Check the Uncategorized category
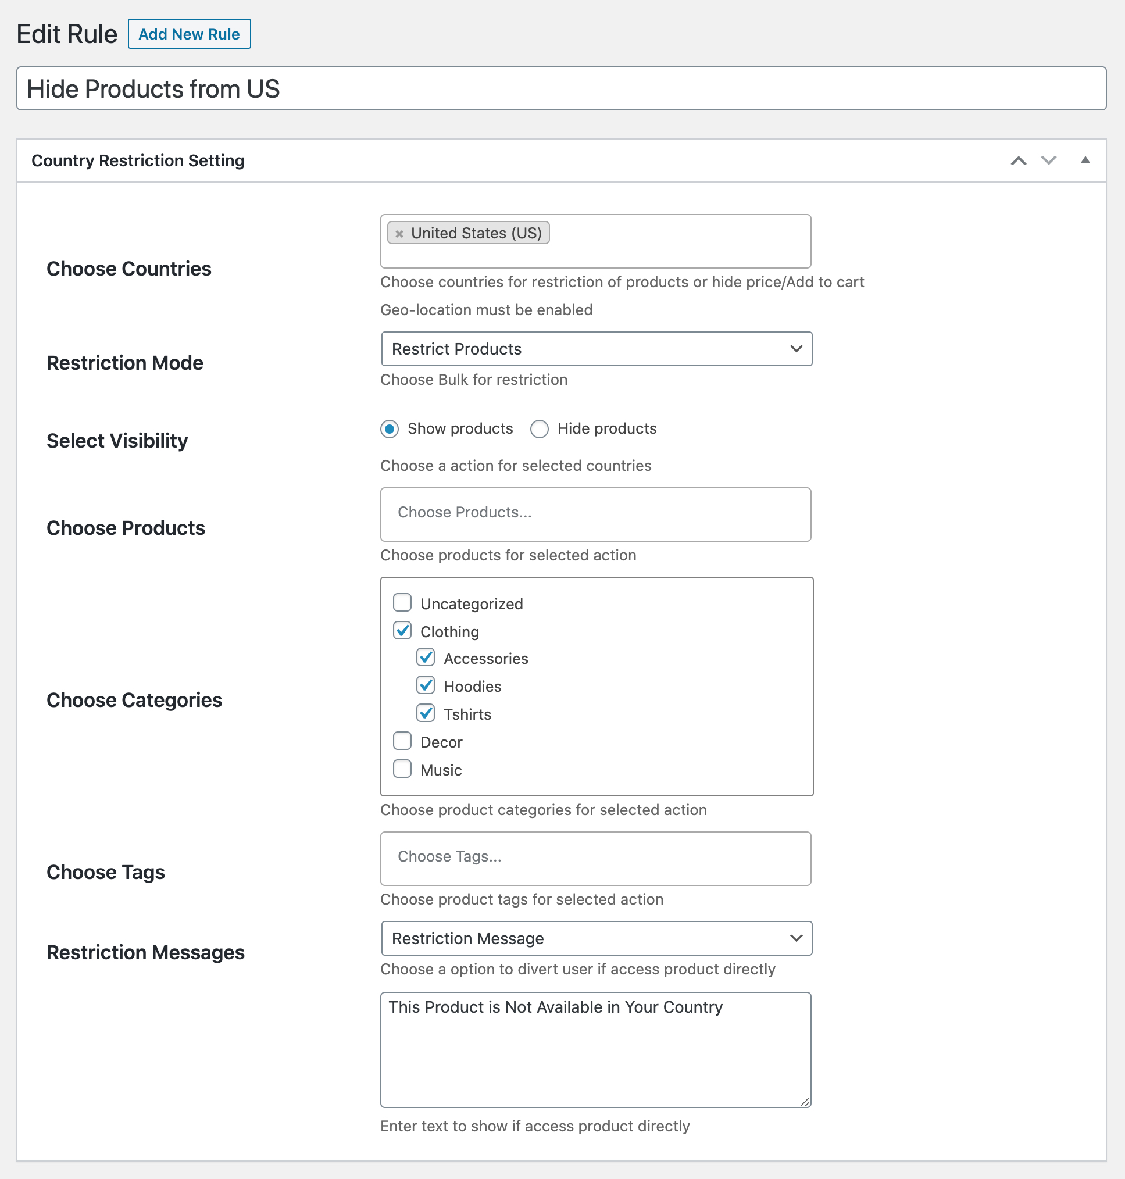1125x1179 pixels. (402, 602)
